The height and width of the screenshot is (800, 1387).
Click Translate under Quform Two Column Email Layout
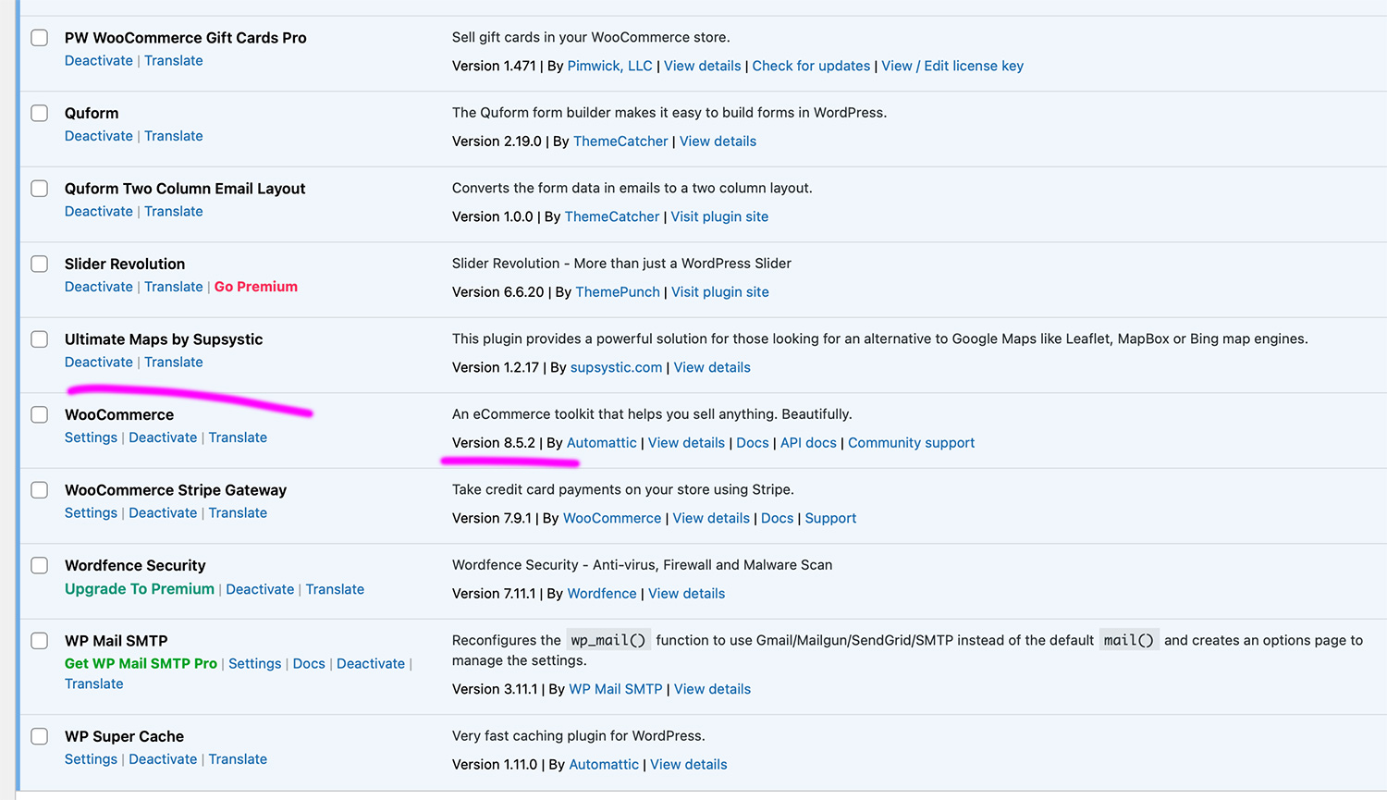(174, 211)
